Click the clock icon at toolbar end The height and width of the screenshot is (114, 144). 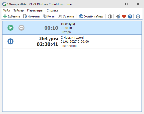point(138,16)
